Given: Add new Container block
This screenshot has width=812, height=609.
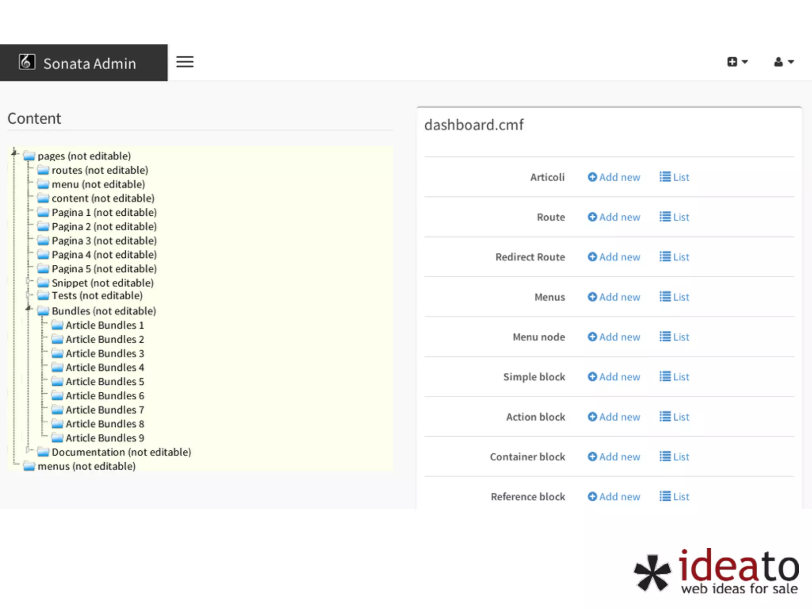Looking at the screenshot, I should [x=614, y=457].
